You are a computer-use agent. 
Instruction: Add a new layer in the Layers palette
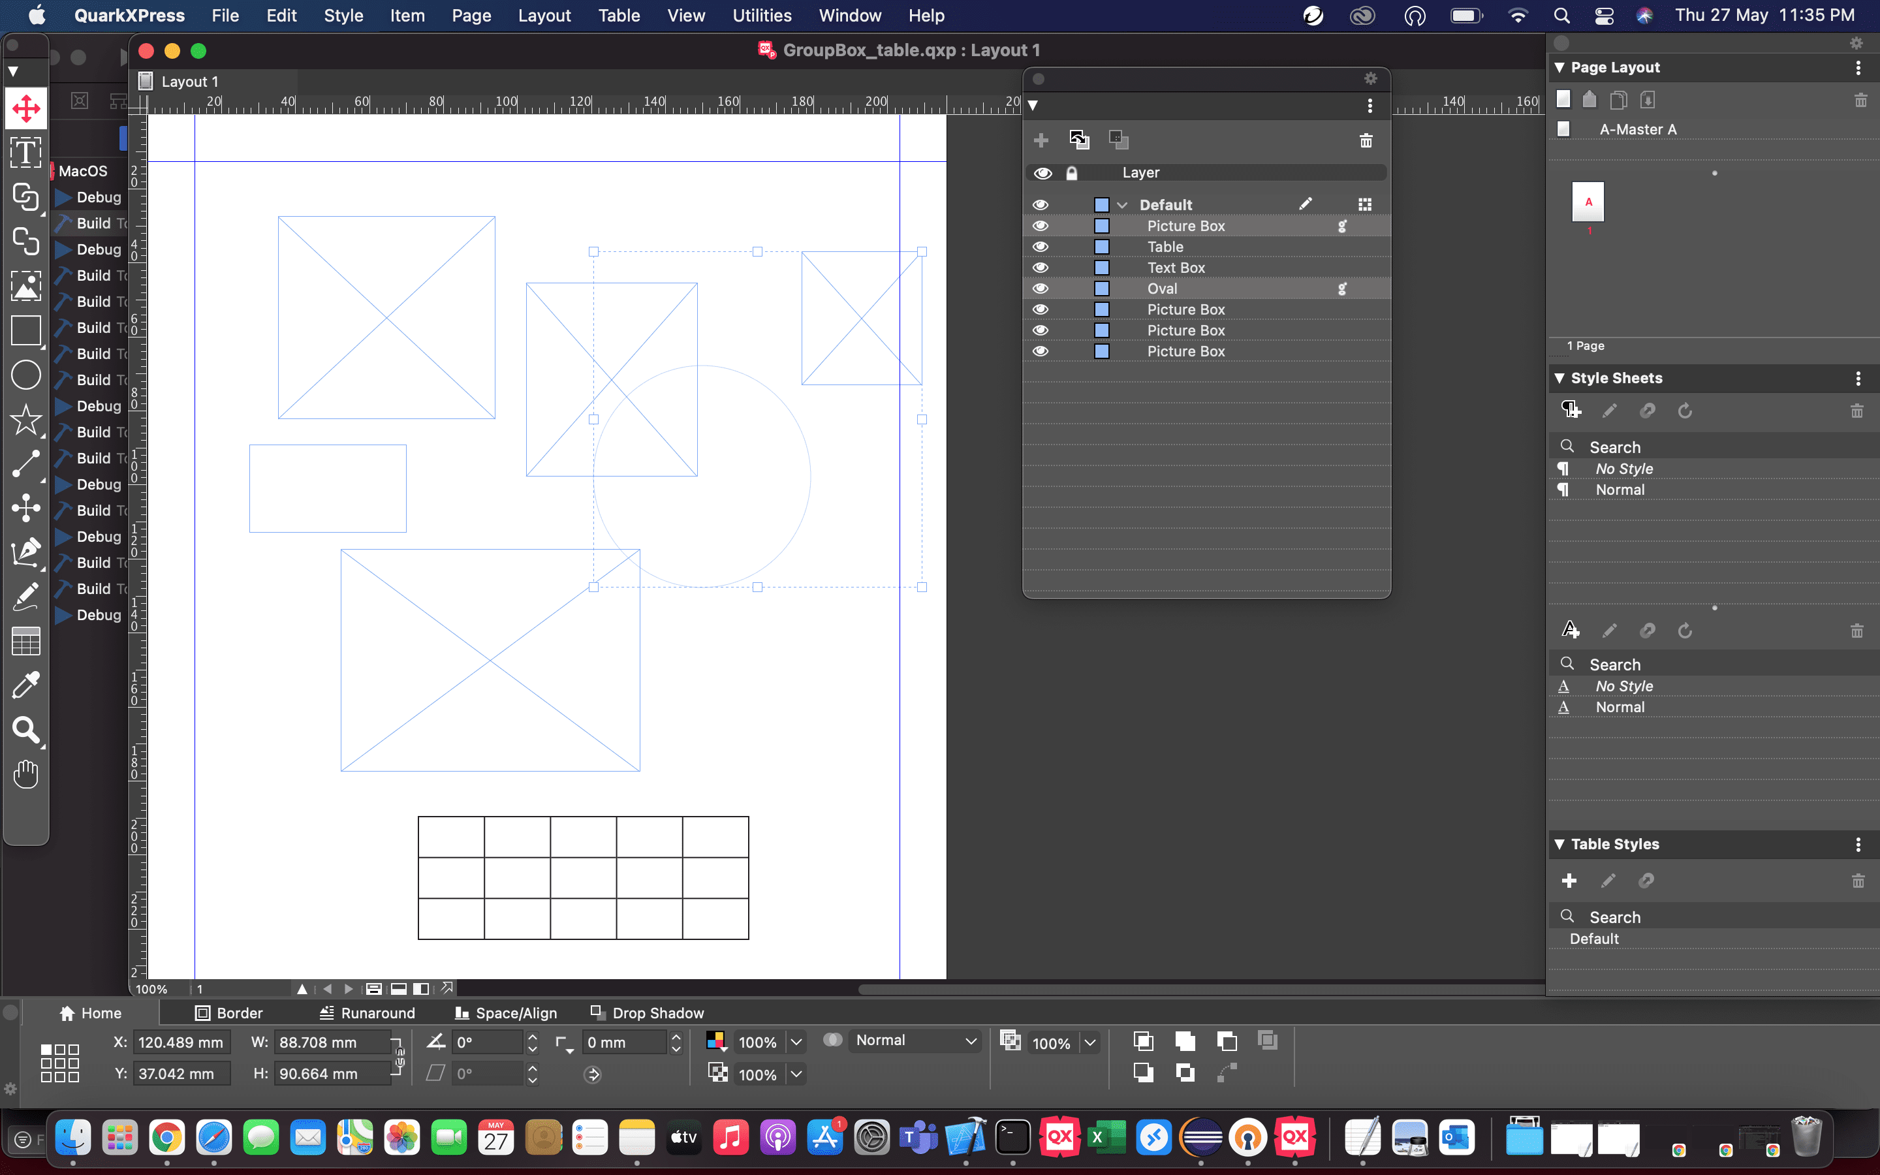pyautogui.click(x=1041, y=140)
